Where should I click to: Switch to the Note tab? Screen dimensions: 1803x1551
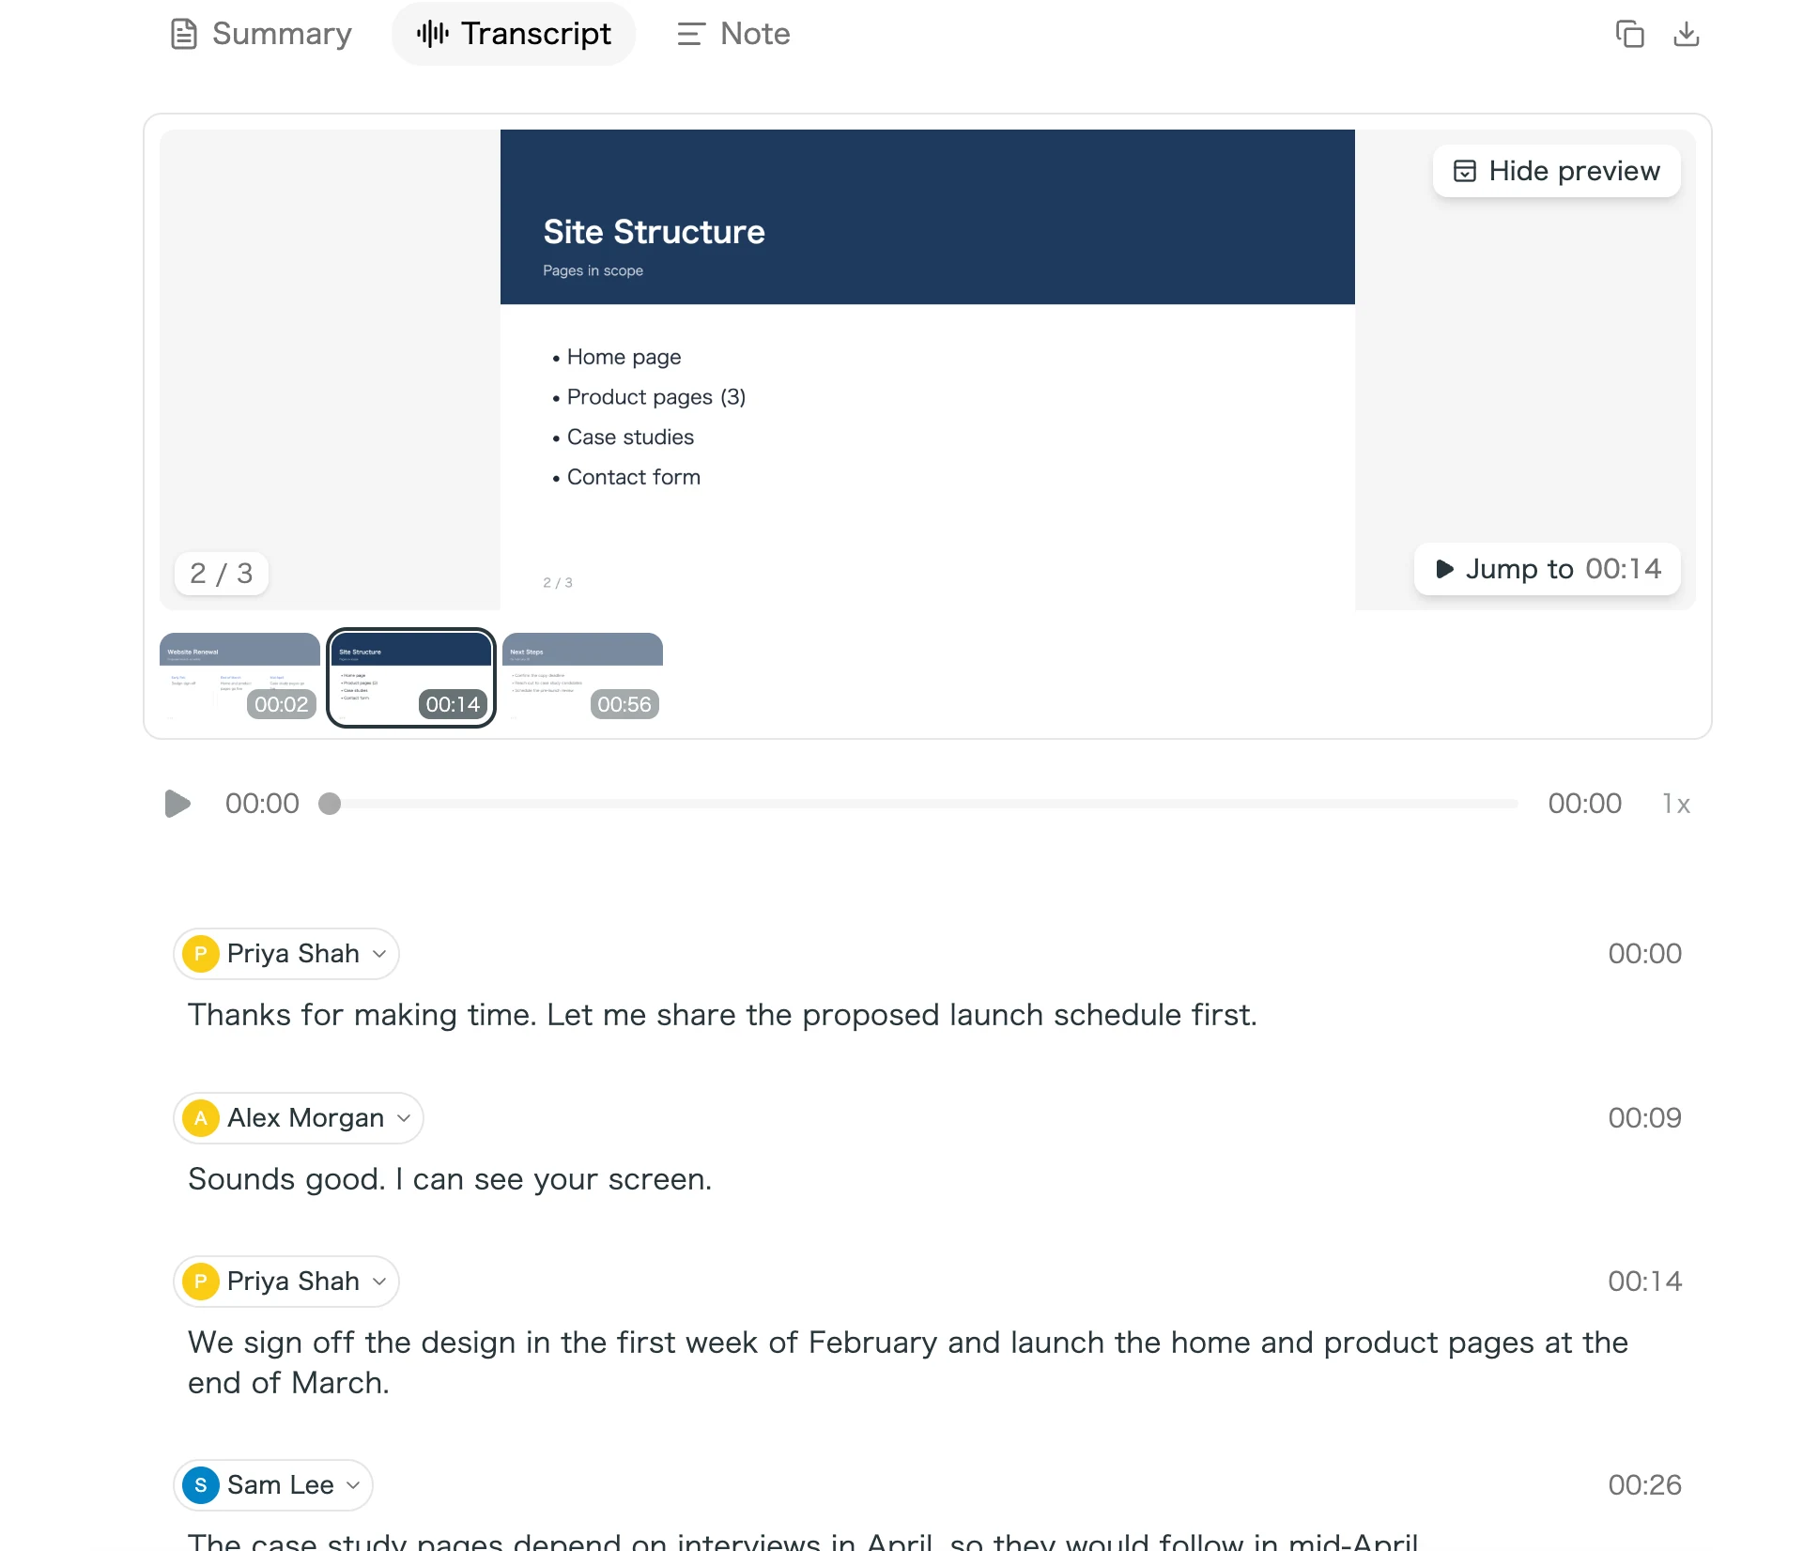tap(733, 34)
